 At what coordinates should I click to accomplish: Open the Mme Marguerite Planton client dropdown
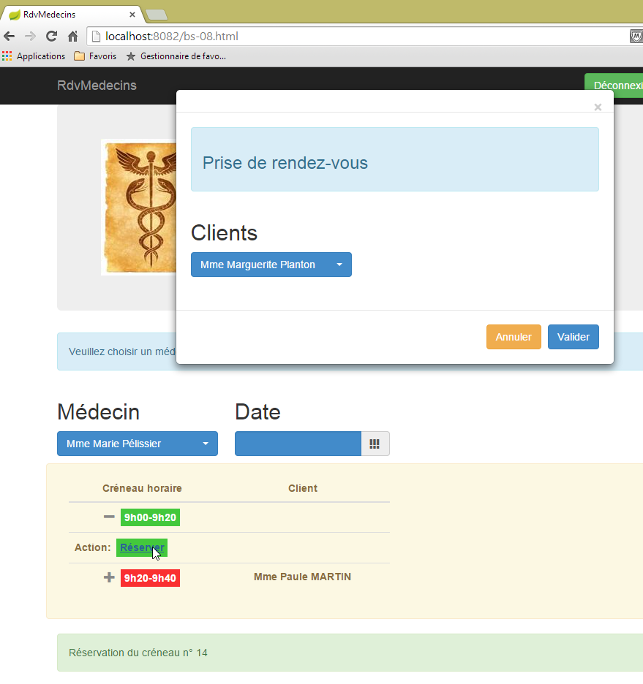pyautogui.click(x=271, y=265)
